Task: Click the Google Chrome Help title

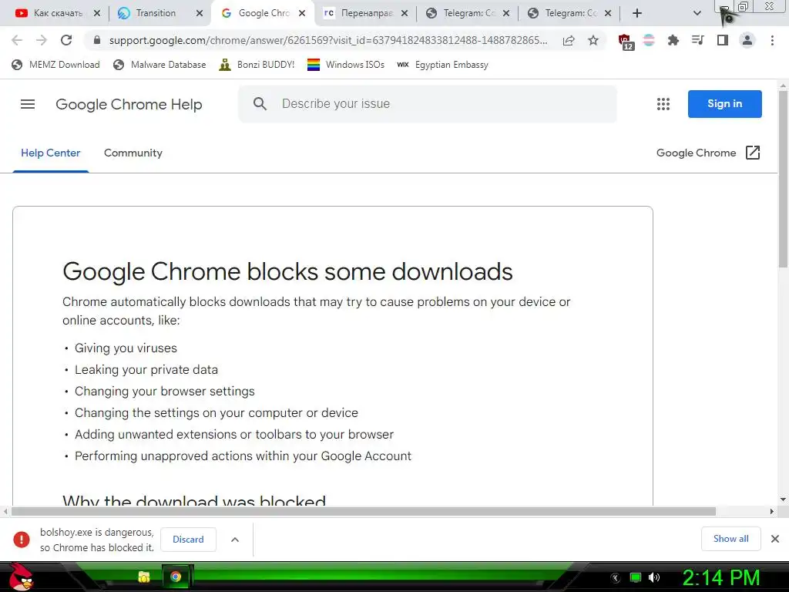Action: coord(129,104)
